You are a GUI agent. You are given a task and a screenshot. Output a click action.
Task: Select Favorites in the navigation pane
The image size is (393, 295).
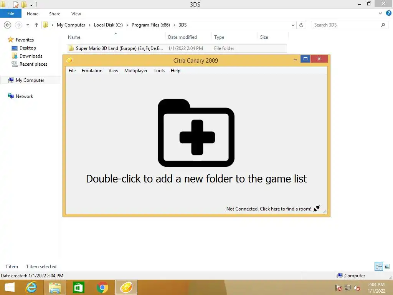pyautogui.click(x=25, y=40)
